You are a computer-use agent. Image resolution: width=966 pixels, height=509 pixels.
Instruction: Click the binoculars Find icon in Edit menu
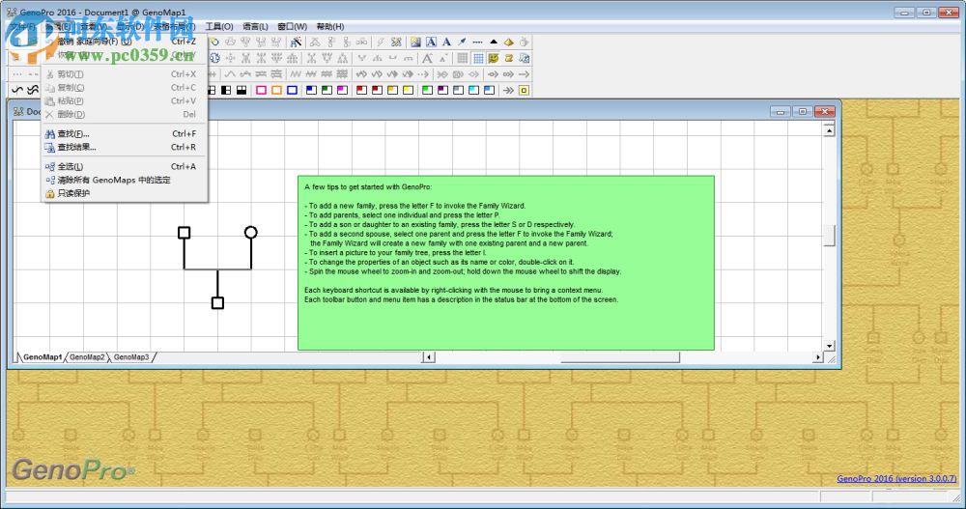(x=50, y=133)
